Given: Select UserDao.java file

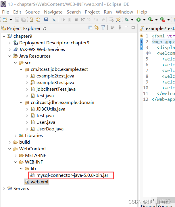Looking at the screenshot, I should [x=50, y=129].
